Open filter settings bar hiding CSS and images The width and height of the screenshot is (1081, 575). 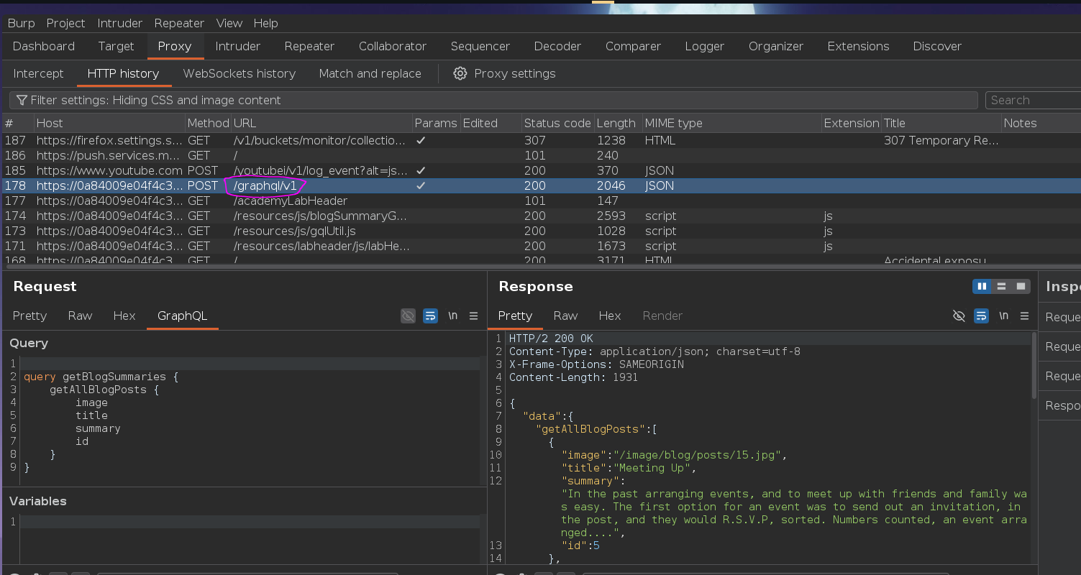pyautogui.click(x=493, y=100)
